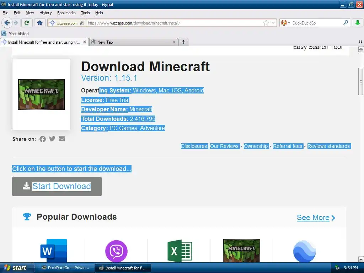Click the Developer Name: Minecraft text
The height and width of the screenshot is (273, 364).
pos(117,109)
